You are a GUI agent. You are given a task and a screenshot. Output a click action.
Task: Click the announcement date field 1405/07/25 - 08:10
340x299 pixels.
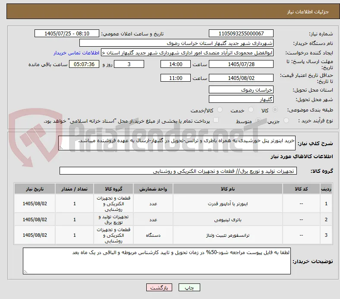point(67,33)
